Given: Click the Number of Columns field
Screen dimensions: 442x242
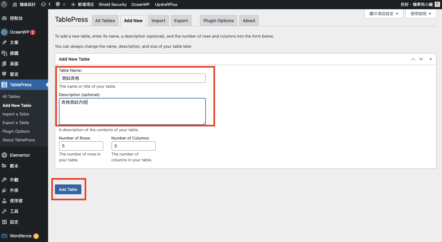Looking at the screenshot, I should point(133,146).
